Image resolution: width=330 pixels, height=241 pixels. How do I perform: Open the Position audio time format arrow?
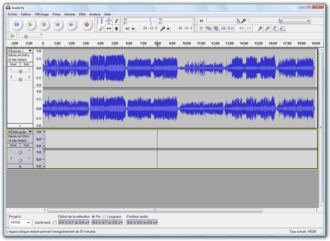tap(156, 223)
